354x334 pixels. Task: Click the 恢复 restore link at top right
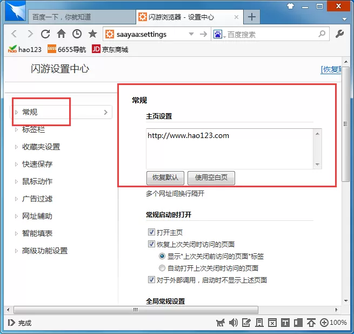pyautogui.click(x=331, y=69)
